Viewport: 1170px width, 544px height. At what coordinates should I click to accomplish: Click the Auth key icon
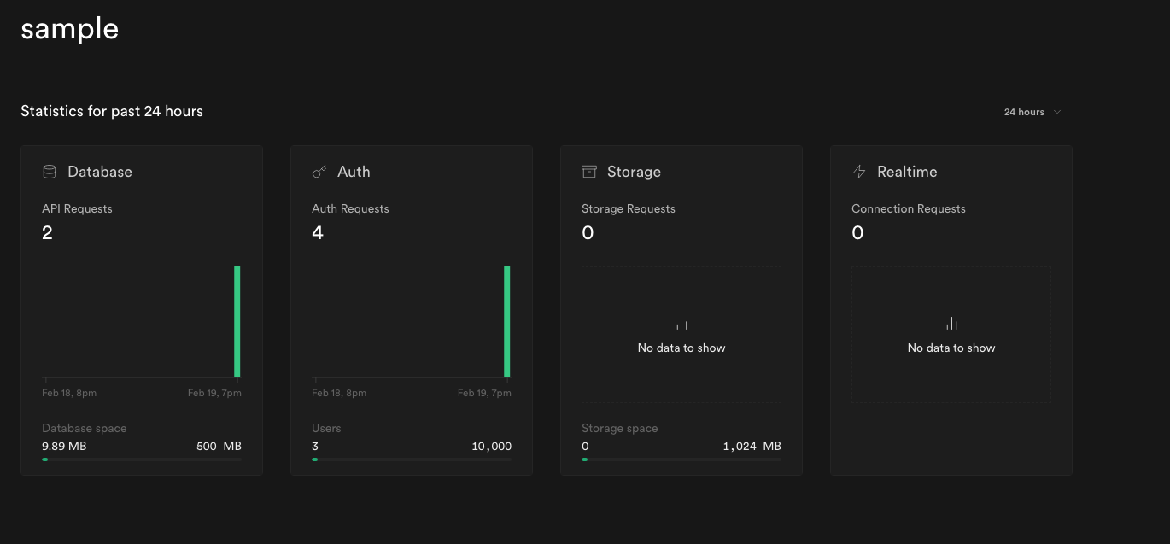319,172
